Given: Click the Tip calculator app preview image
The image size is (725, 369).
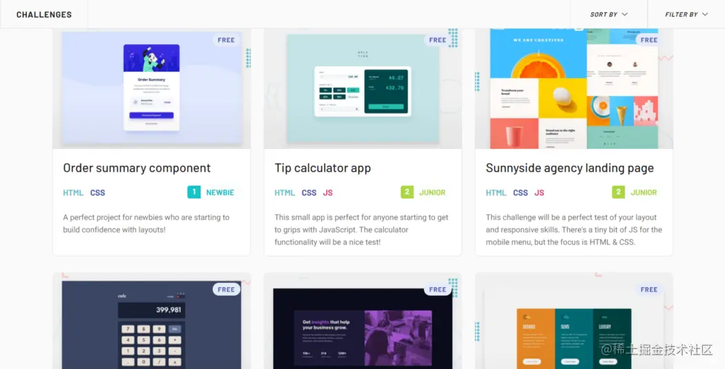Looking at the screenshot, I should (x=363, y=89).
